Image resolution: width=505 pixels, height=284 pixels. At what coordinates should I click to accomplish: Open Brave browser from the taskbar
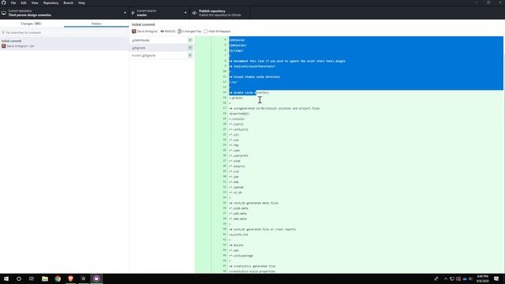pyautogui.click(x=70, y=278)
